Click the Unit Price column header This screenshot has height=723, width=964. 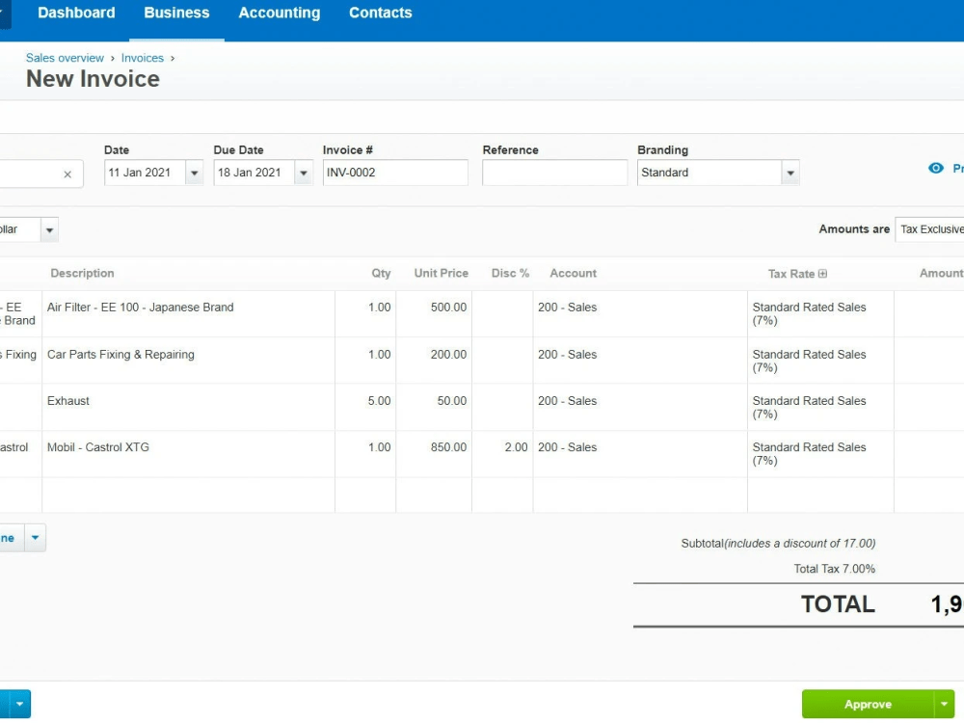click(x=441, y=274)
